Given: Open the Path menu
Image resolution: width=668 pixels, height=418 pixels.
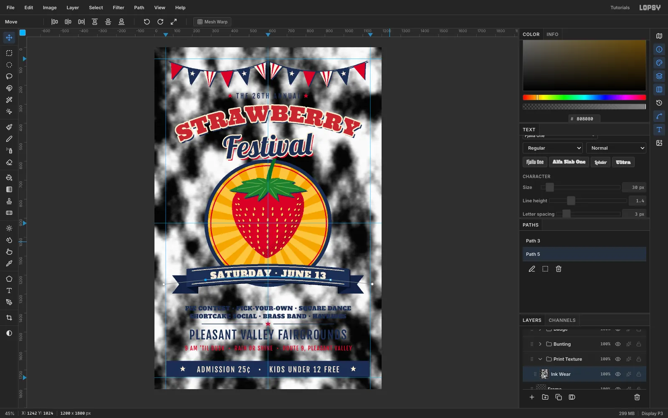Looking at the screenshot, I should click(139, 8).
